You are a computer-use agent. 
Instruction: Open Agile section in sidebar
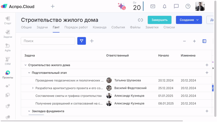click(x=8, y=47)
